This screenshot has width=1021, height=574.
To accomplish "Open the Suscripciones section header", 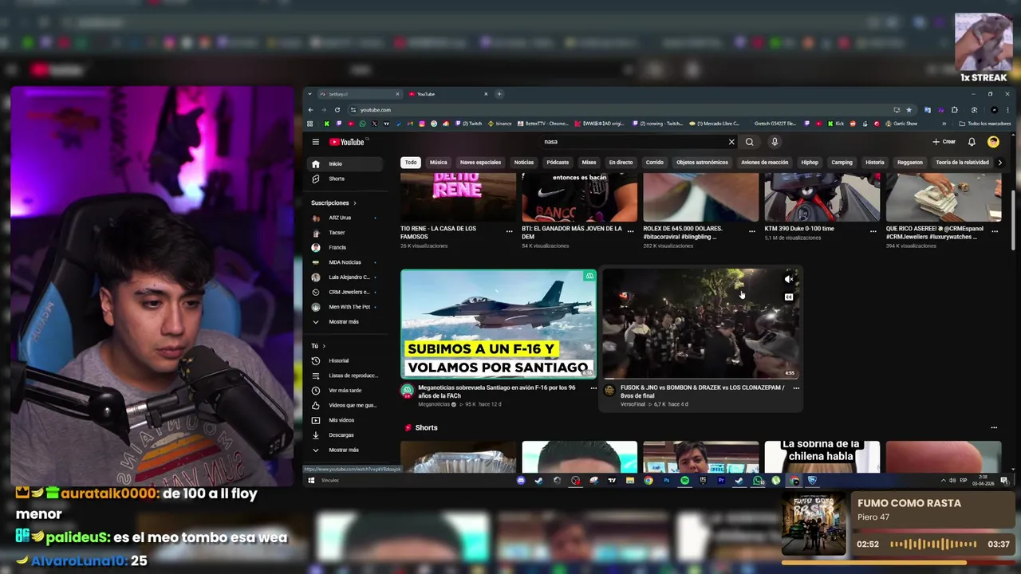I will [333, 202].
